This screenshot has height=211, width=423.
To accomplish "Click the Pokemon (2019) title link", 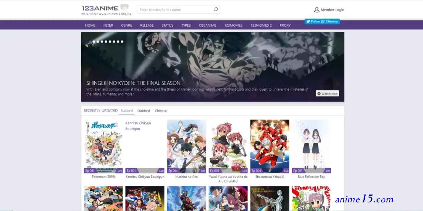I will (103, 177).
